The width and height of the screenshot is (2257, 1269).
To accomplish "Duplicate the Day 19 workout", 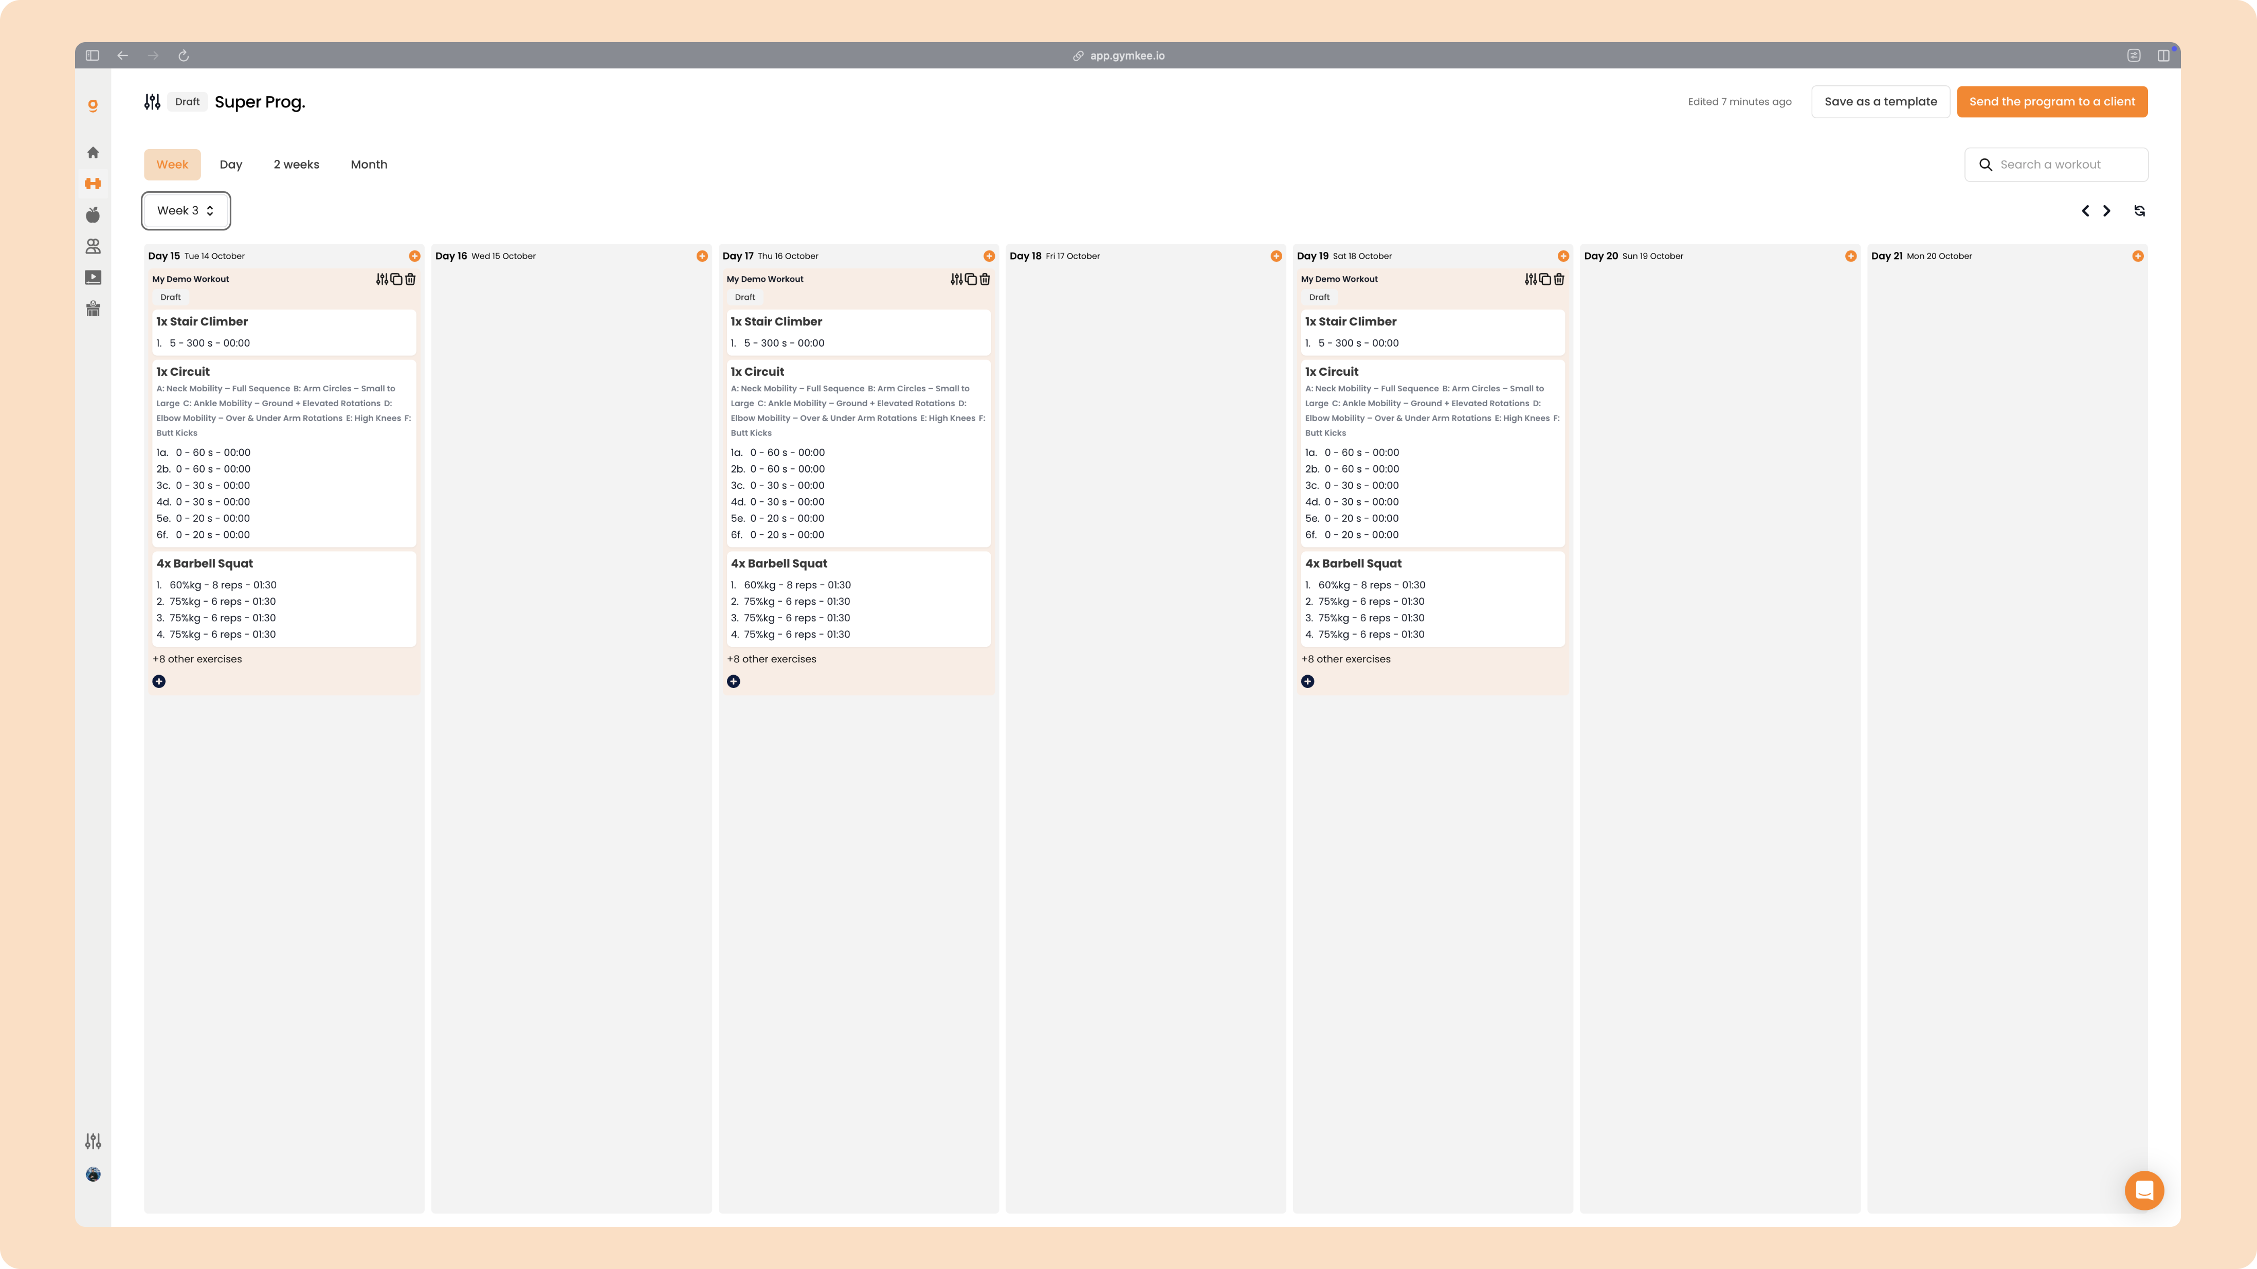I will (1544, 280).
